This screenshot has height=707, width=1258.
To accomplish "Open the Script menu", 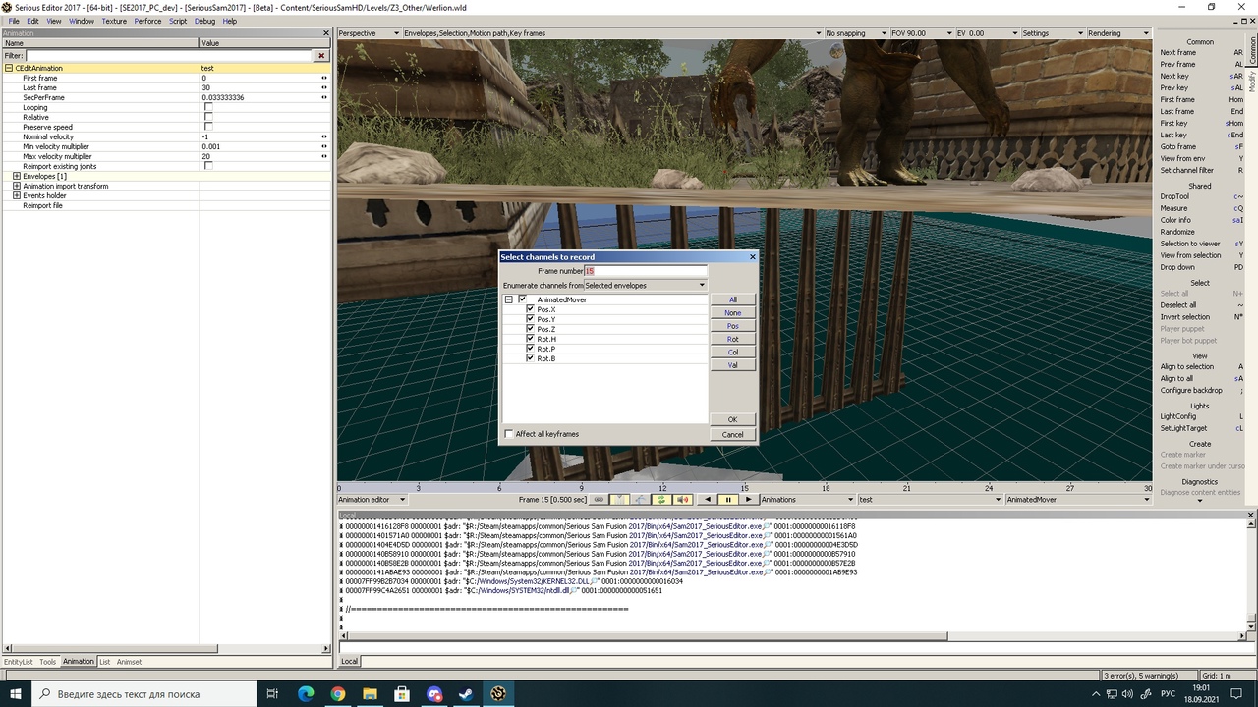I will (x=178, y=21).
